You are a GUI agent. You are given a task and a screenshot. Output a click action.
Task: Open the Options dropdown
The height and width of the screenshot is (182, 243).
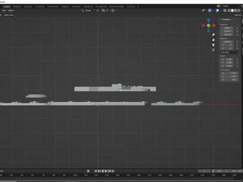pos(238,15)
